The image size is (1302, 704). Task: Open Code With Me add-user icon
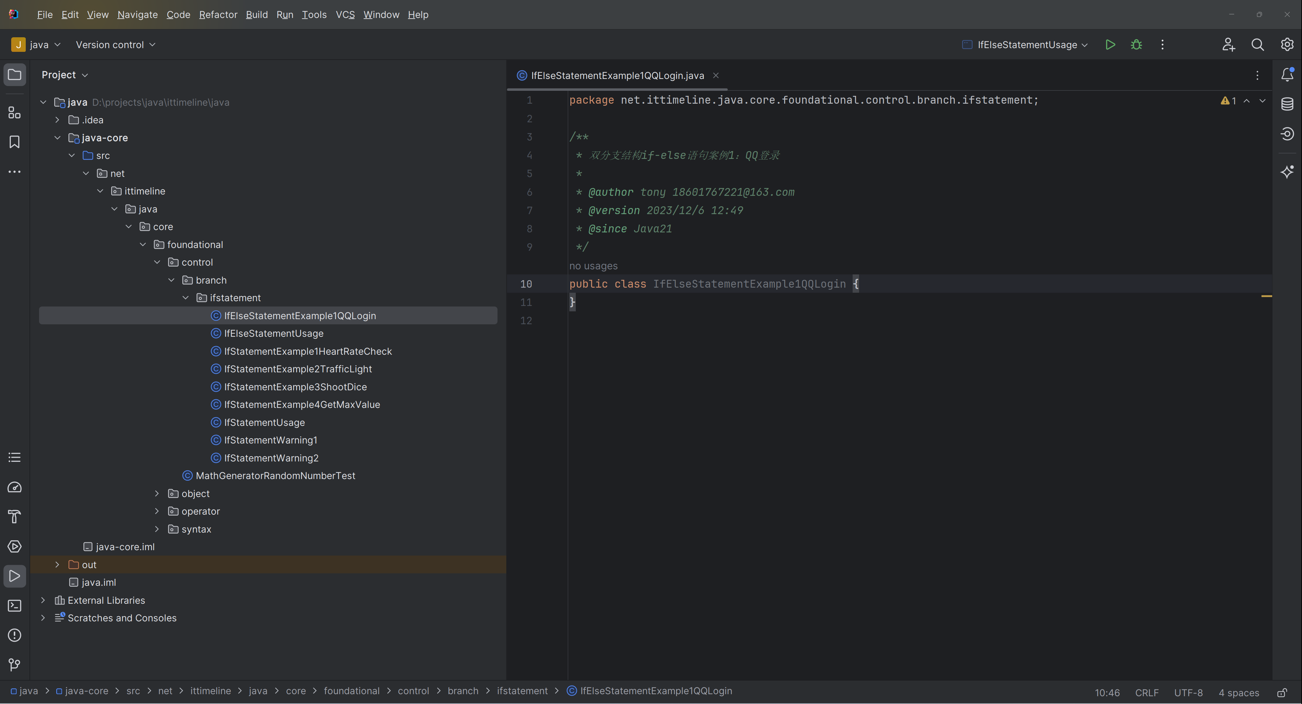(1228, 44)
